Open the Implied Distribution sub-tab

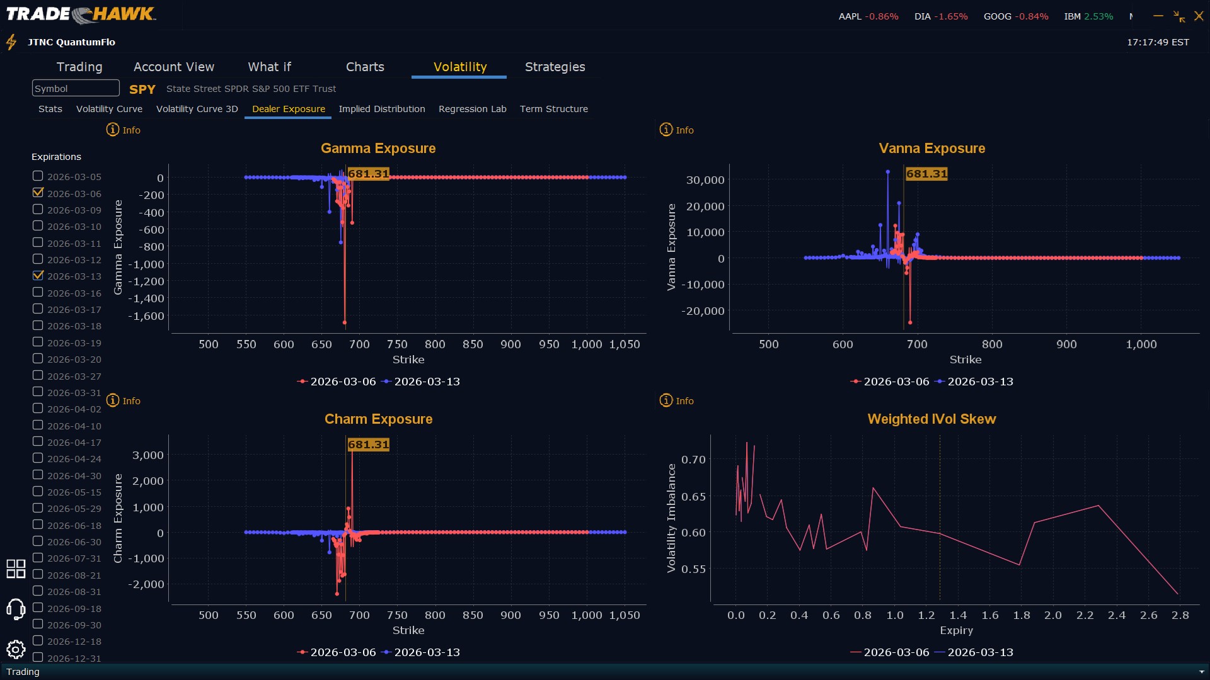tap(381, 109)
